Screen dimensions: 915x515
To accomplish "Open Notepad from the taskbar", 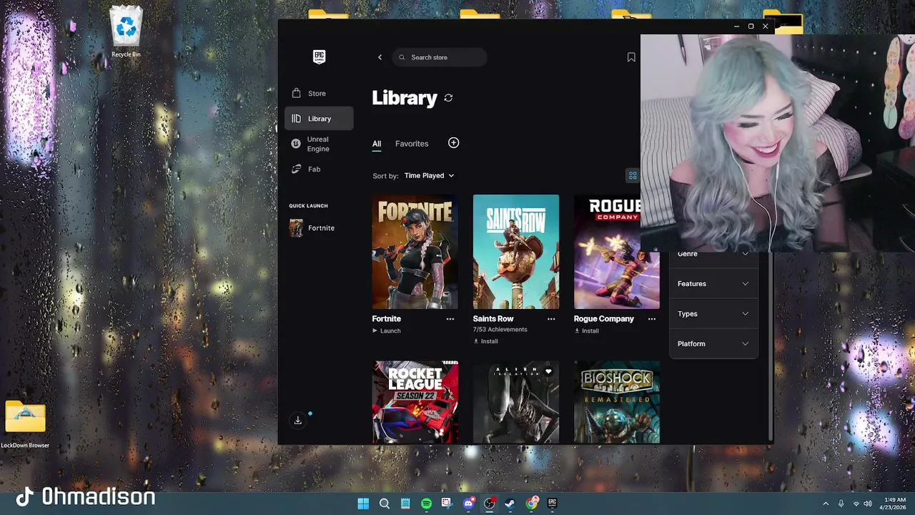I will pos(405,504).
